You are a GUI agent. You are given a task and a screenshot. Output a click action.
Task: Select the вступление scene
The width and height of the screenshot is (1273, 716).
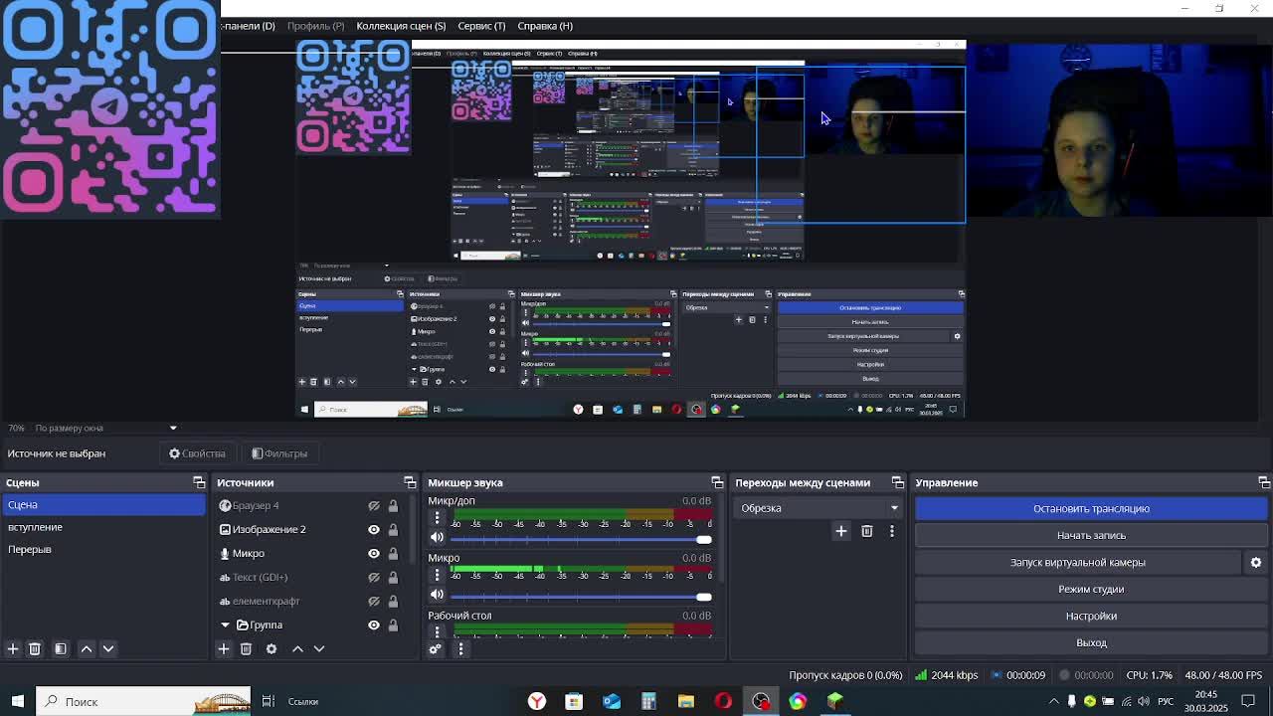pyautogui.click(x=103, y=527)
